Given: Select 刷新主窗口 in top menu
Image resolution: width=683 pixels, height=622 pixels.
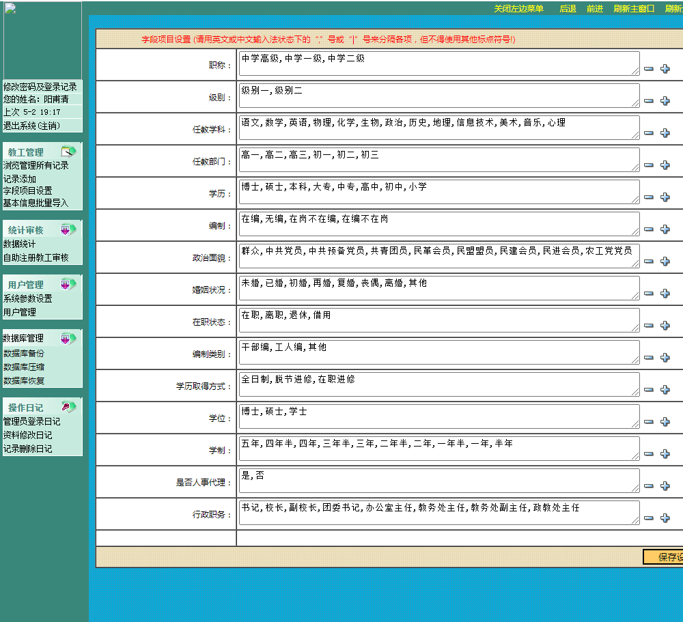Looking at the screenshot, I should click(634, 9).
